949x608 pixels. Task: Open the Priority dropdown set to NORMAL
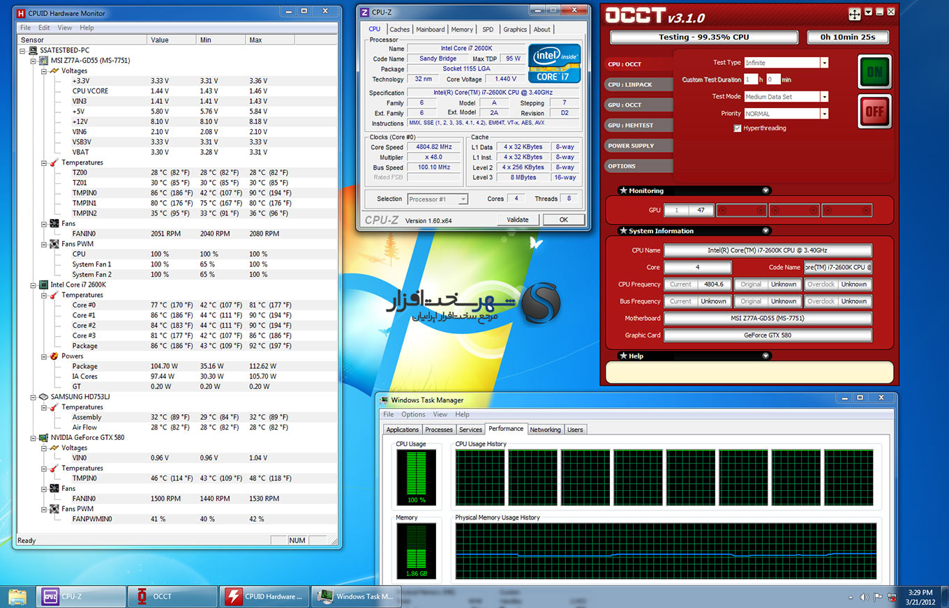pos(824,114)
